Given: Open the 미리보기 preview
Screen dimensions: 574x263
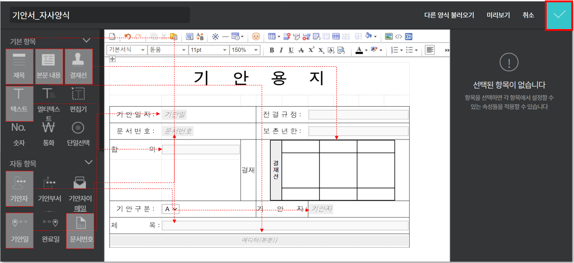Looking at the screenshot, I should tap(498, 15).
